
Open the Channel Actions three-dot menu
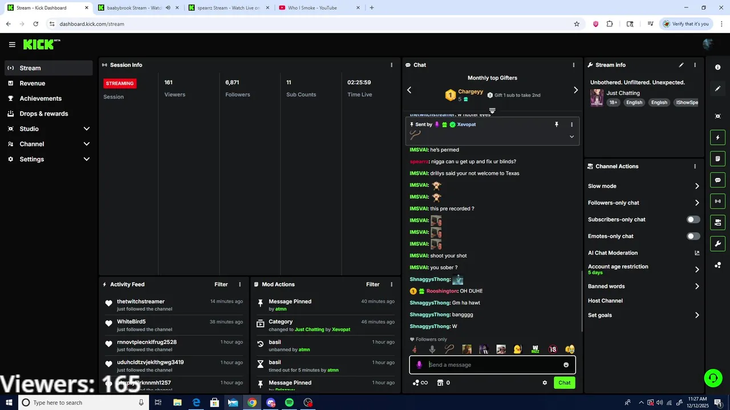click(695, 166)
